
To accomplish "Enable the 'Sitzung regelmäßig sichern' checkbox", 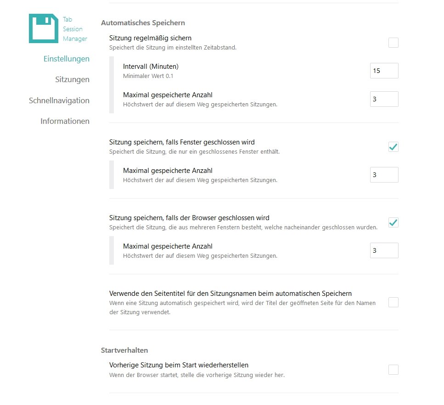I will [393, 43].
